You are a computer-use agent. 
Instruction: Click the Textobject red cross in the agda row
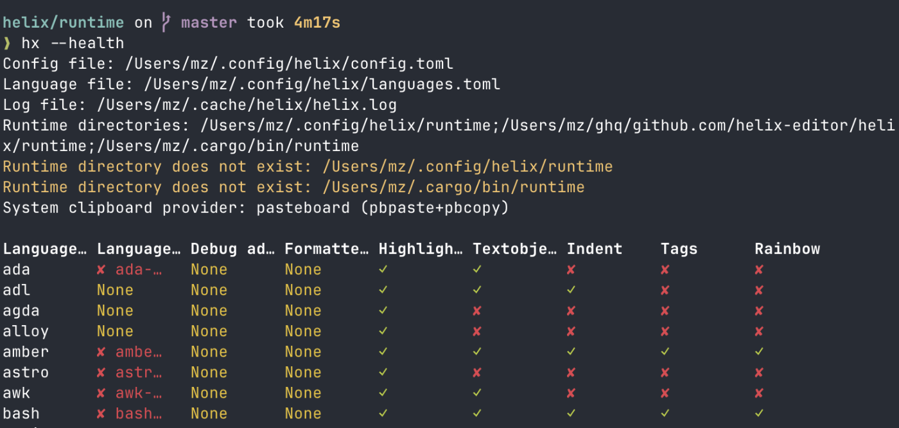(x=477, y=311)
